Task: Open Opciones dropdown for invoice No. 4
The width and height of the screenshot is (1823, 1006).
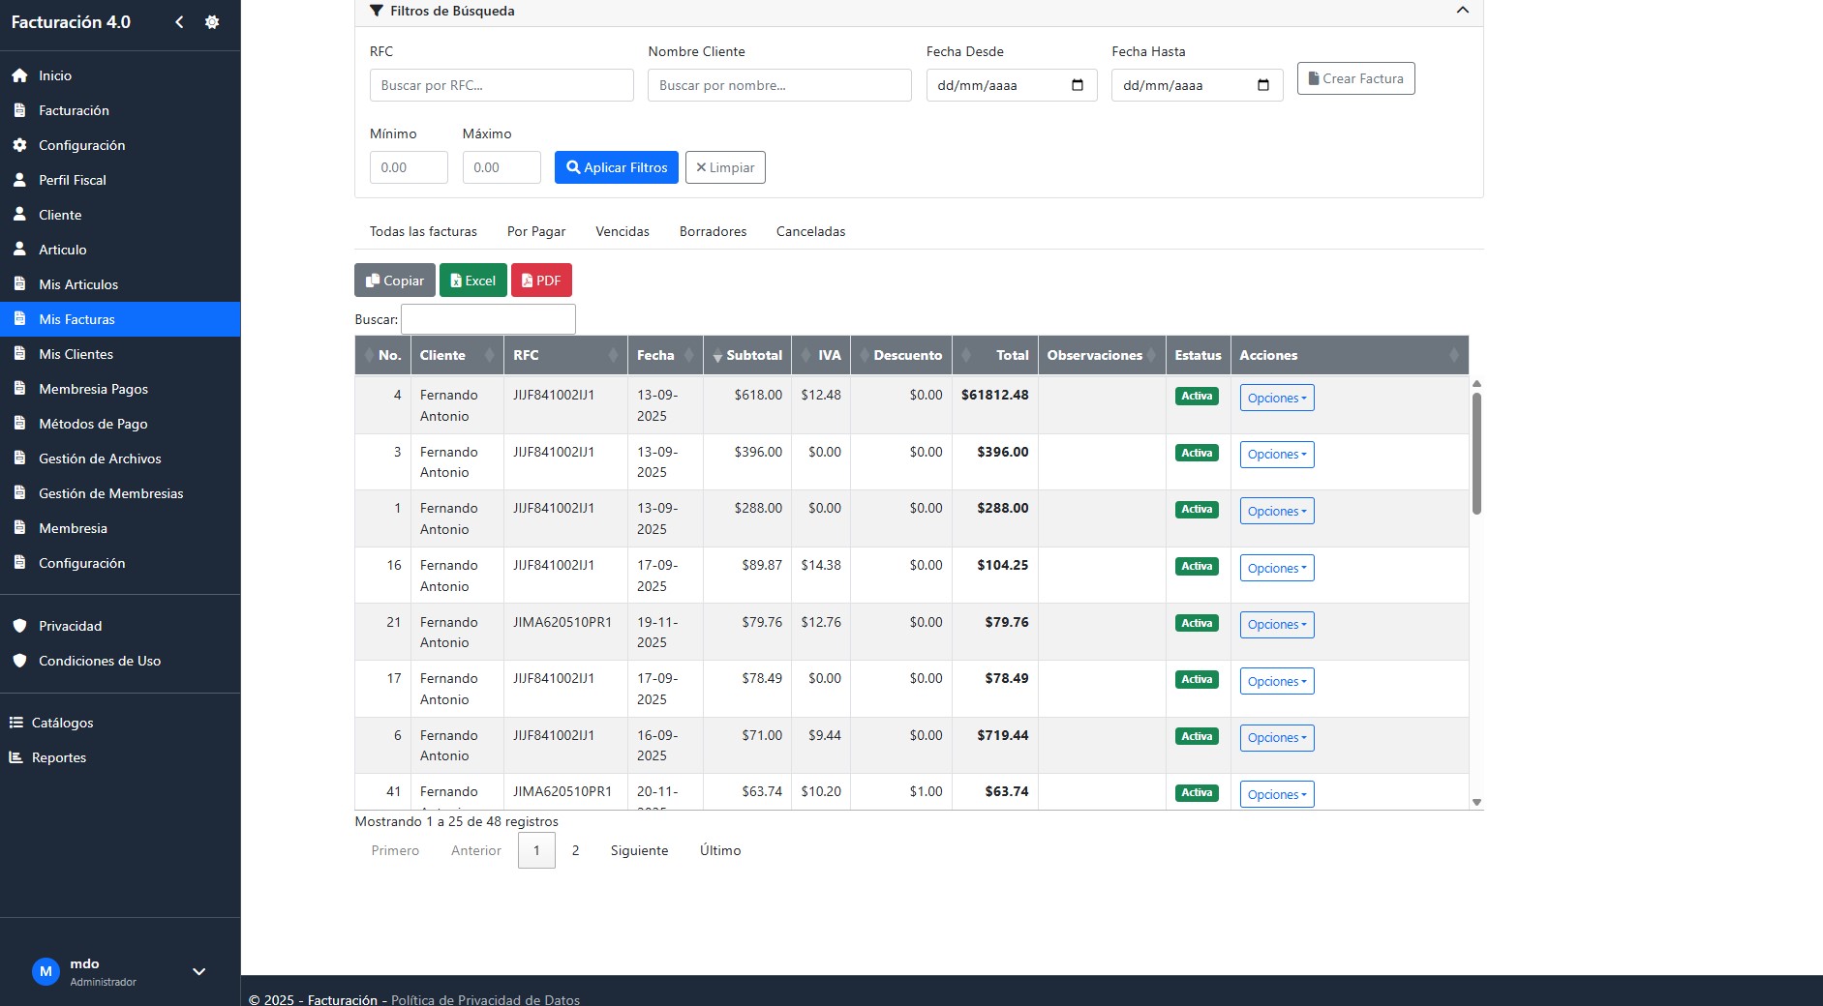Action: pos(1276,398)
